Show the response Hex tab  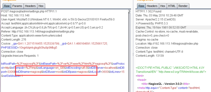point(162,6)
